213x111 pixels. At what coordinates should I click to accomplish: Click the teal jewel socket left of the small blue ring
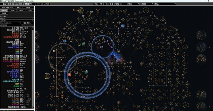(x=83, y=44)
